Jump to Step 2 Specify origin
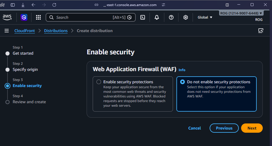 (x=25, y=69)
